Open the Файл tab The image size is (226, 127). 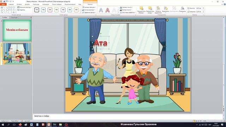point(3,4)
